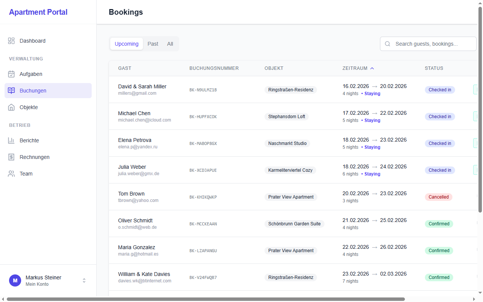Click the horizontal scrollbar at the bottom
Image resolution: width=483 pixels, height=302 pixels.
[206, 299]
